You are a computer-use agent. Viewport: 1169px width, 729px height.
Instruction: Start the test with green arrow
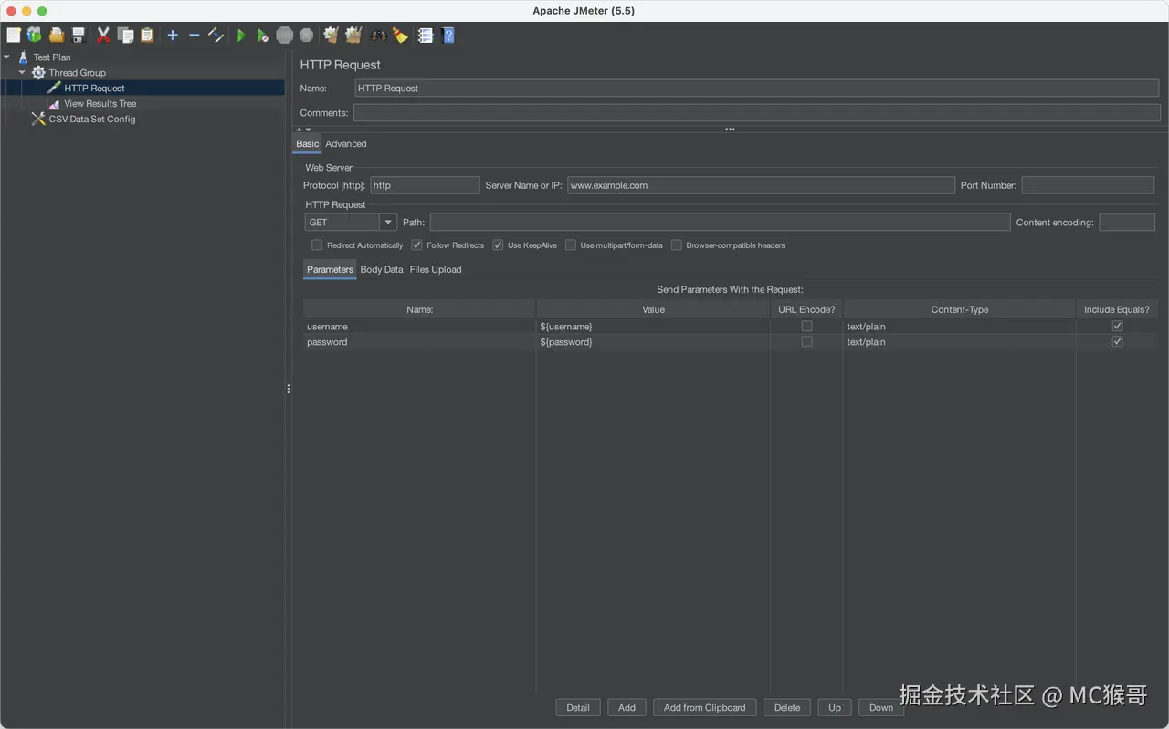[241, 36]
